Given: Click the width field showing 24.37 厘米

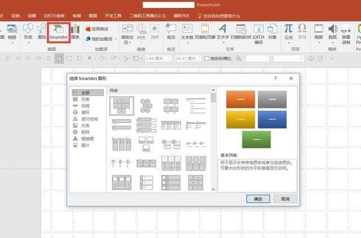Looking at the screenshot, I should coord(188,59).
